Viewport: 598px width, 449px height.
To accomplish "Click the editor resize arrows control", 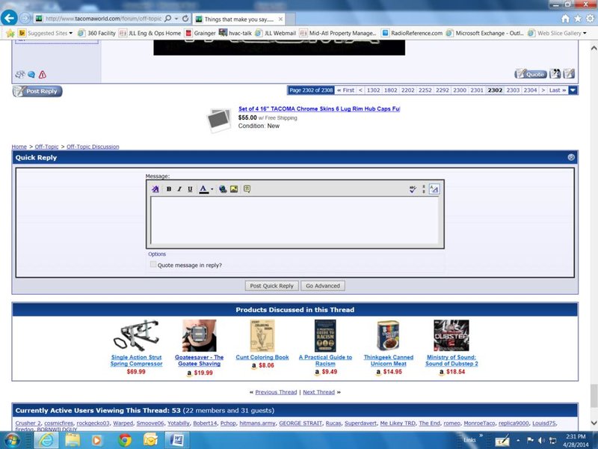I will point(424,189).
